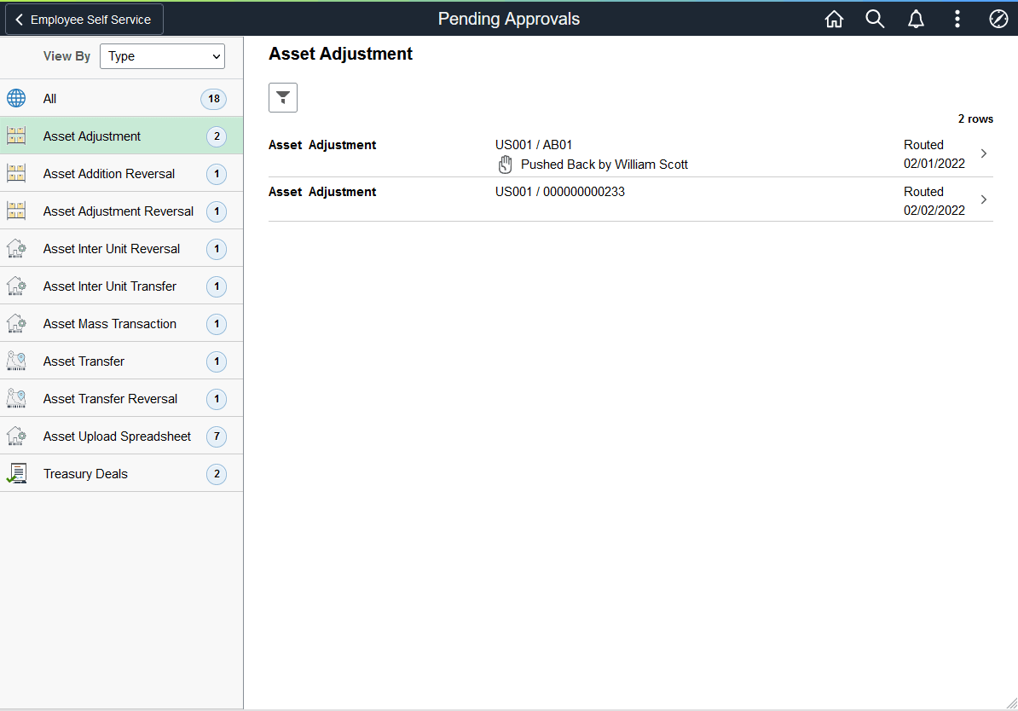1018x711 pixels.
Task: Open the global Search icon
Action: [x=875, y=18]
